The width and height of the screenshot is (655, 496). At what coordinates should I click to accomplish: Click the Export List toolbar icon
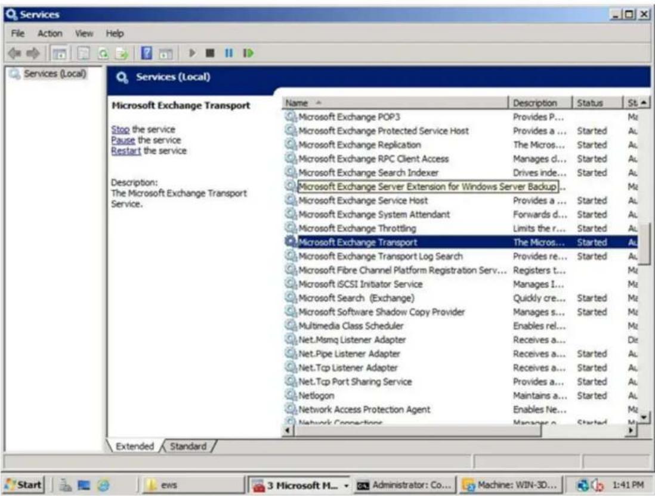[x=122, y=54]
